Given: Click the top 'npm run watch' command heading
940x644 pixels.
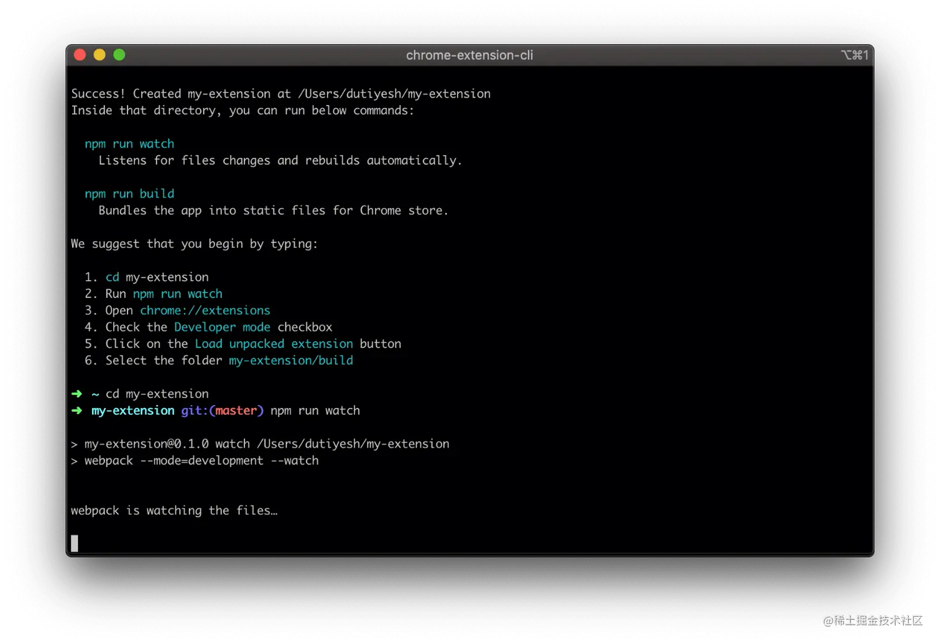Looking at the screenshot, I should [x=129, y=144].
